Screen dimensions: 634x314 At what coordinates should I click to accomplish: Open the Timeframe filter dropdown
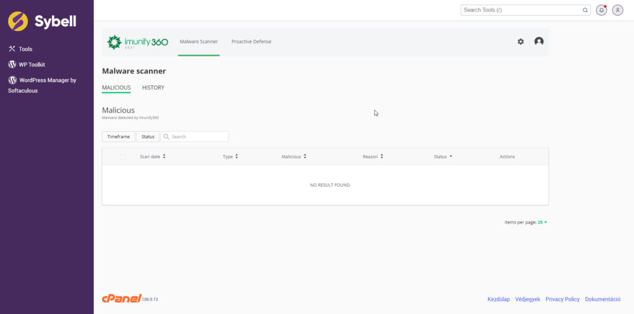click(119, 137)
